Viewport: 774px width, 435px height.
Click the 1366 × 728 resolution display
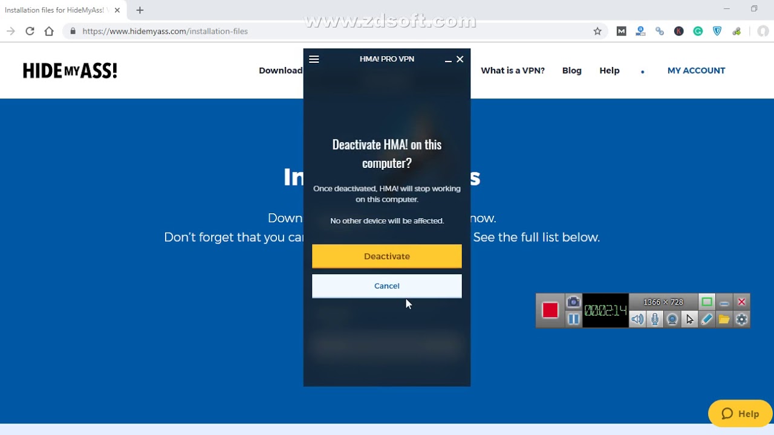click(x=663, y=302)
